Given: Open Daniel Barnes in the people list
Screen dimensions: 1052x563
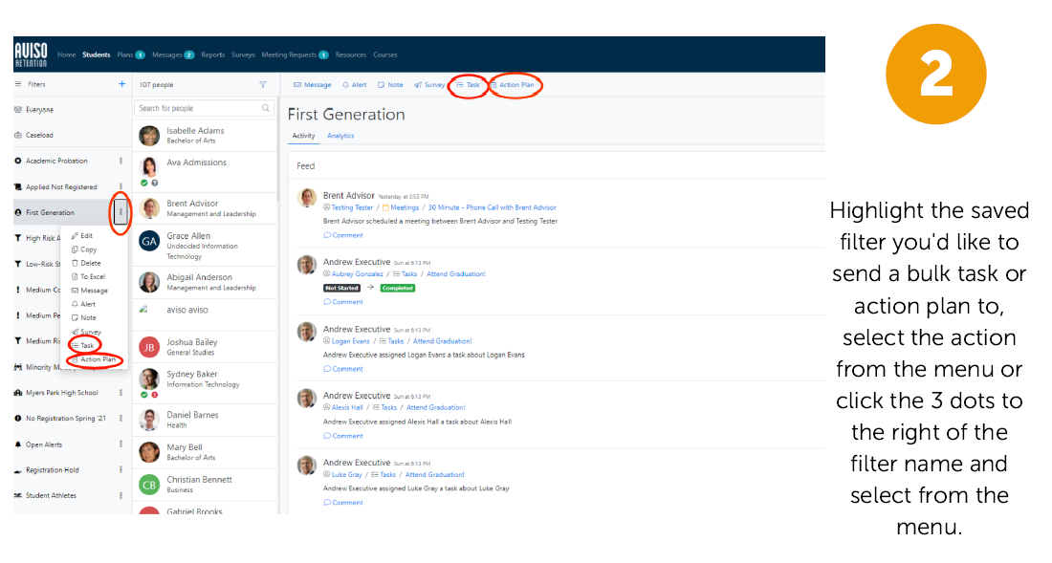Looking at the screenshot, I should pos(206,420).
